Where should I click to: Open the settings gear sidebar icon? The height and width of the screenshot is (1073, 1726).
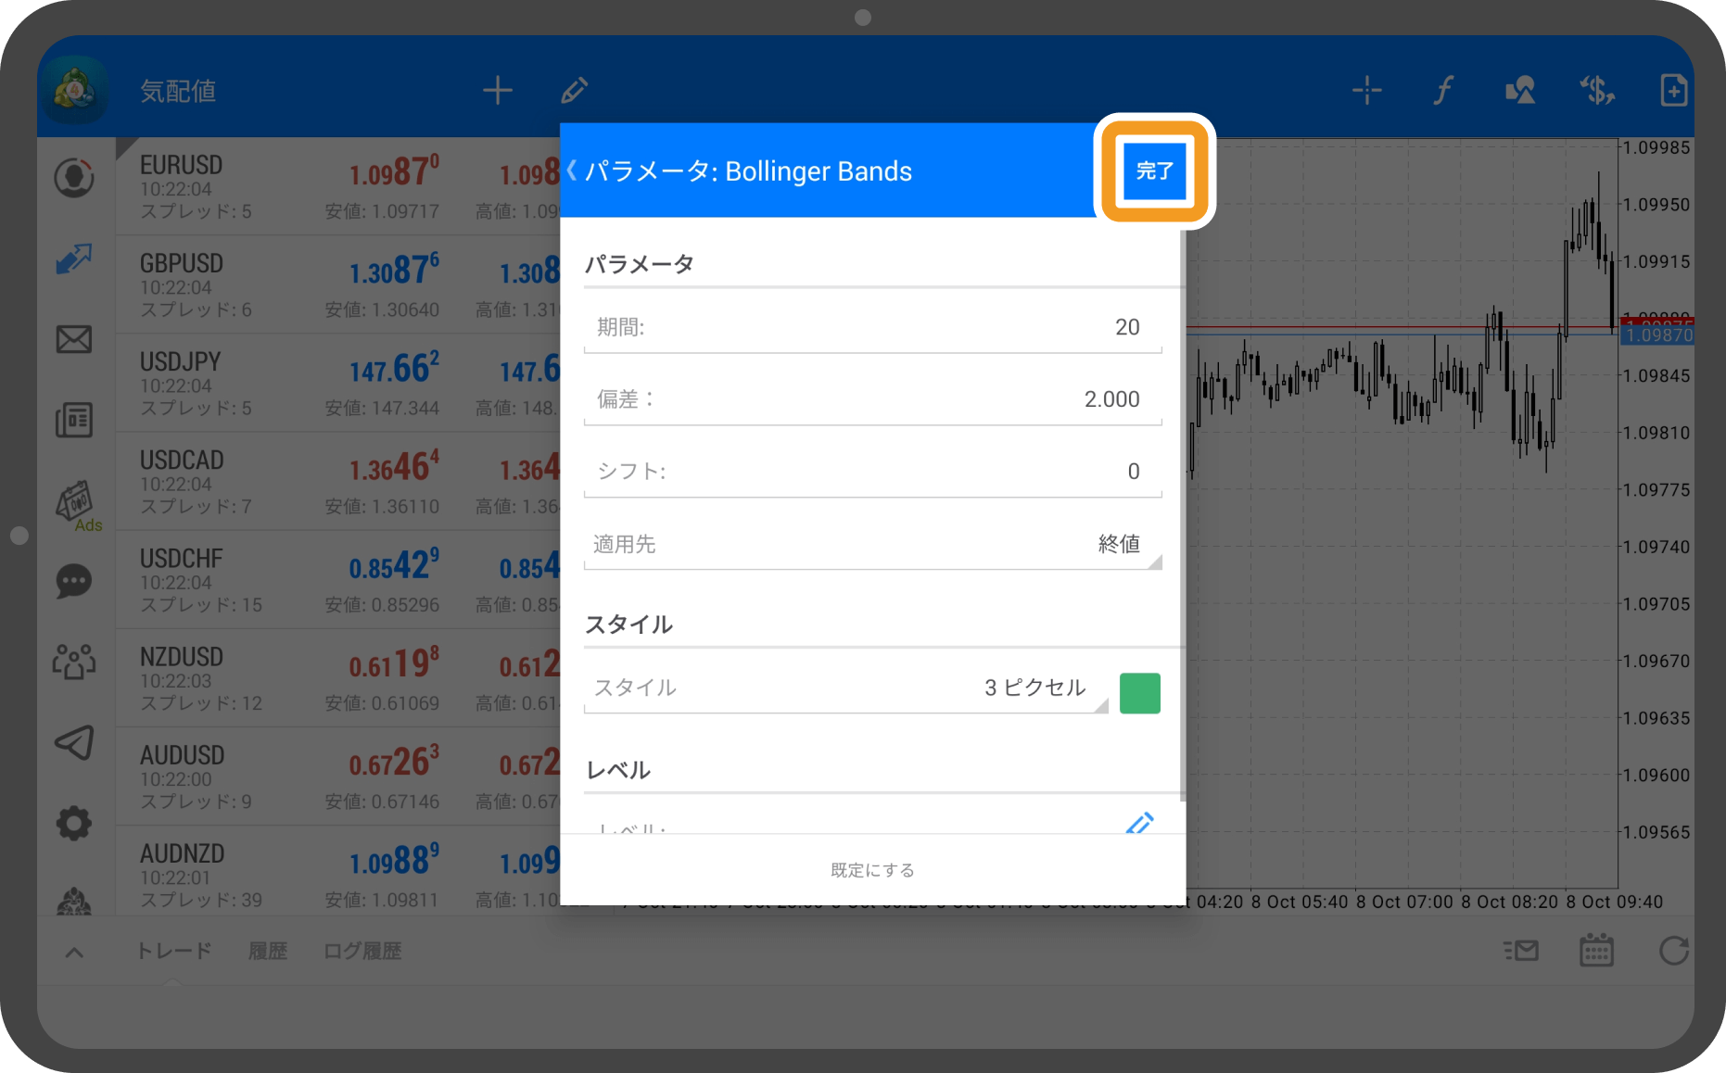pyautogui.click(x=74, y=823)
